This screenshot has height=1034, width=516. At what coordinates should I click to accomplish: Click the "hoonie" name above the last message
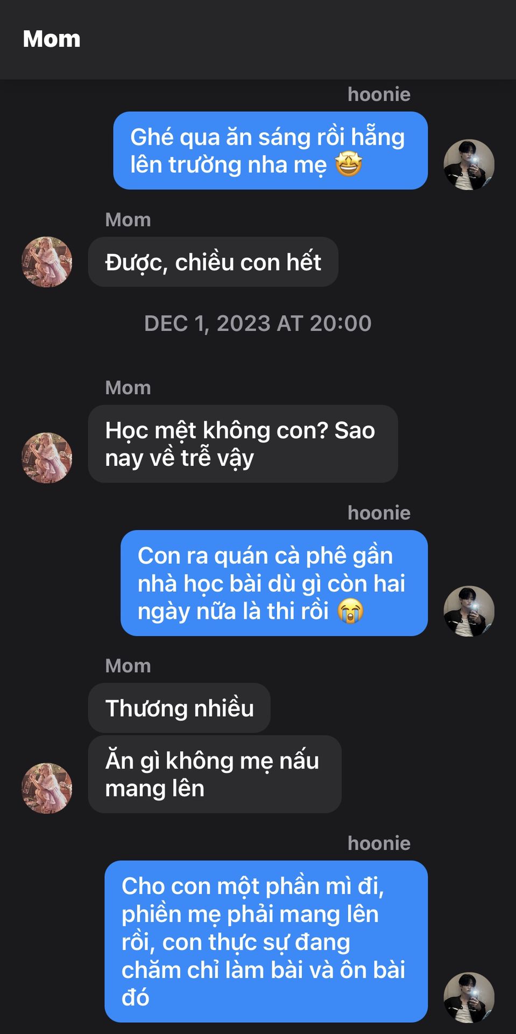tap(379, 843)
